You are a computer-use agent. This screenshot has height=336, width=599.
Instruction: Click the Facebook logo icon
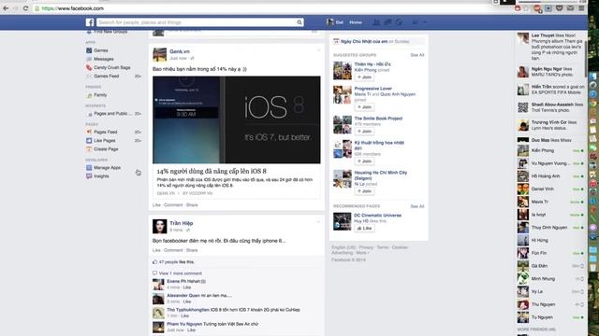tap(90, 22)
